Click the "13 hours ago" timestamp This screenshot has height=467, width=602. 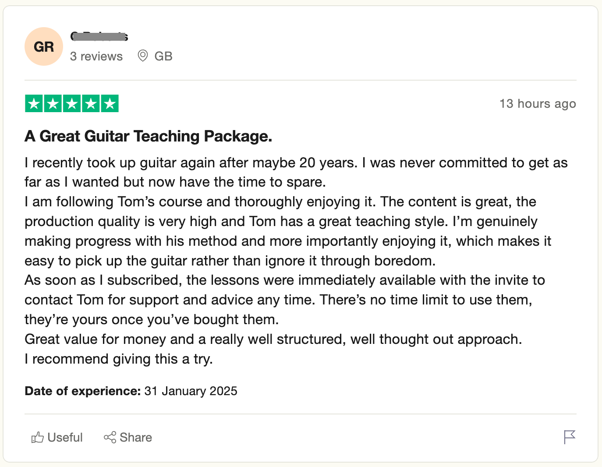point(538,104)
